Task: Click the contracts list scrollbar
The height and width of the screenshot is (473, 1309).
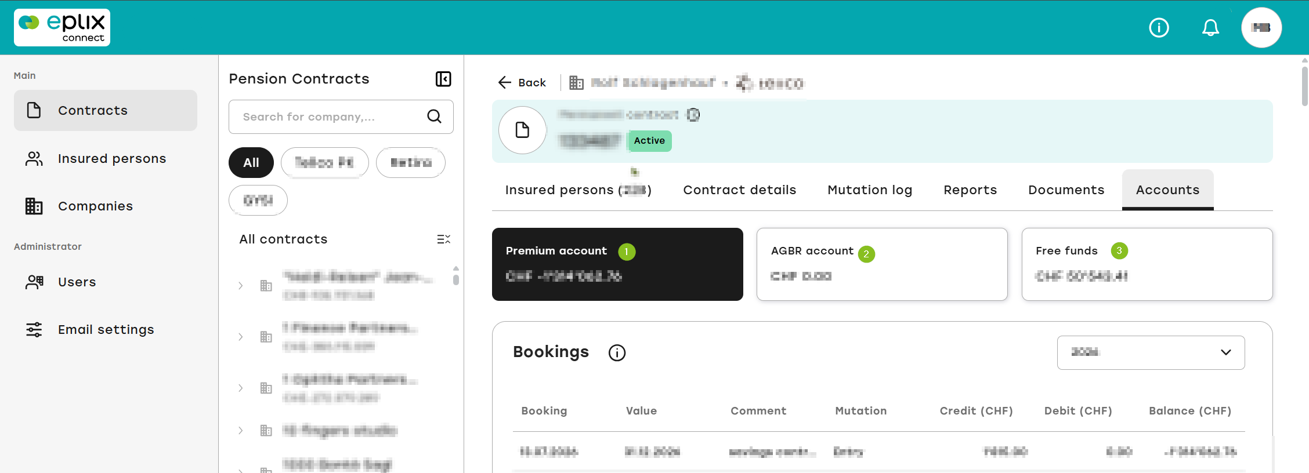Action: tap(456, 279)
